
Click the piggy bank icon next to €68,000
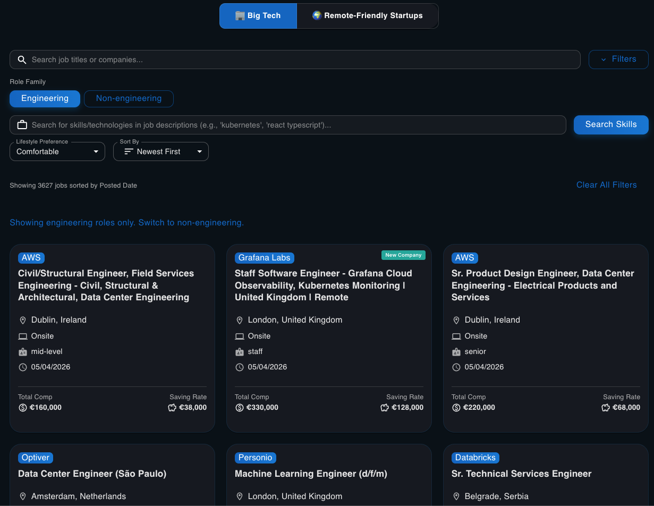pos(606,408)
